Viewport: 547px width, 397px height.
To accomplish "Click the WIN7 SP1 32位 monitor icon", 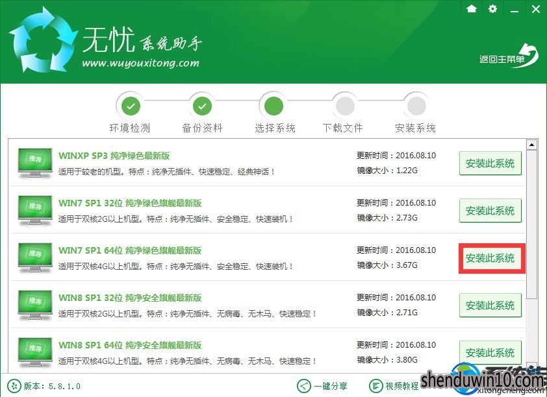I will pyautogui.click(x=35, y=210).
